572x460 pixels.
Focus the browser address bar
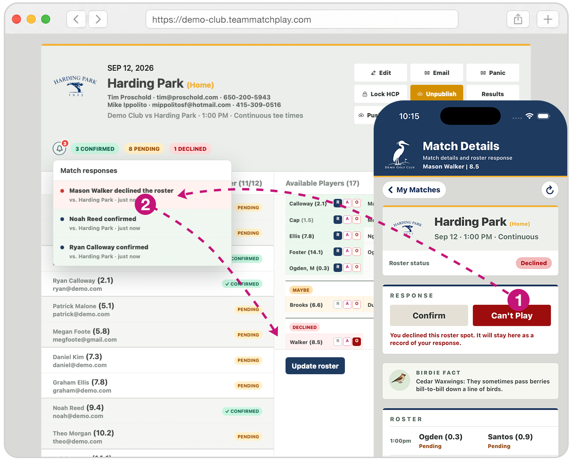tap(302, 19)
